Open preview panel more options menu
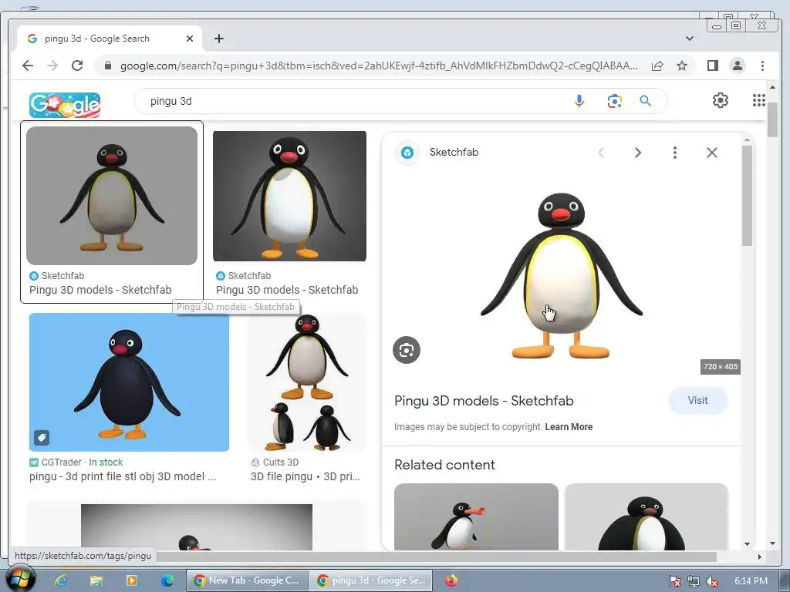This screenshot has width=790, height=592. (x=674, y=153)
